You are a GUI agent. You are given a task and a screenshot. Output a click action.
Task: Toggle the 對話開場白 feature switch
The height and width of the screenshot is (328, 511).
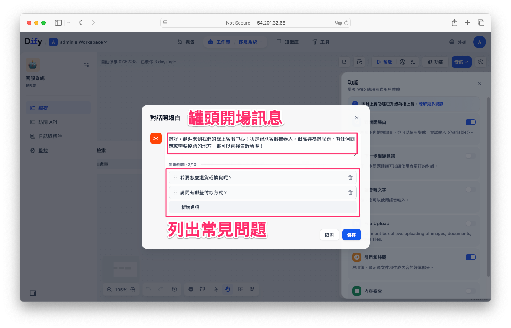click(x=470, y=122)
